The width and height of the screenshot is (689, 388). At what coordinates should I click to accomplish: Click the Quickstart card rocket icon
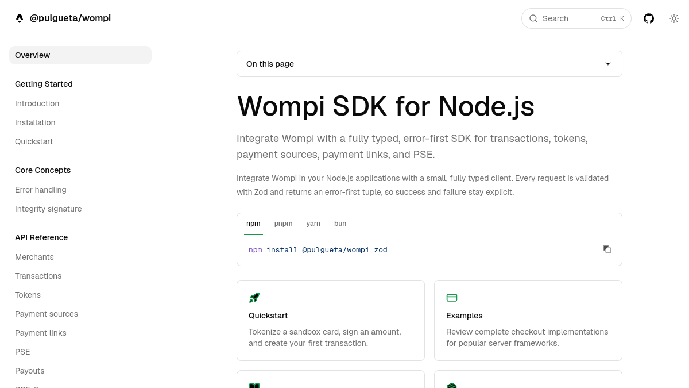[x=254, y=298]
